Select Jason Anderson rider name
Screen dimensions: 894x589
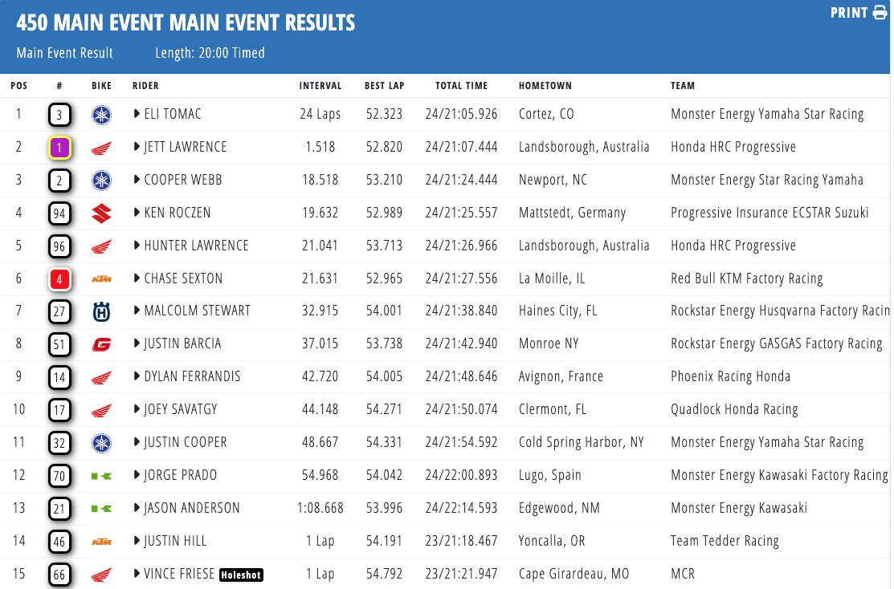tap(194, 508)
